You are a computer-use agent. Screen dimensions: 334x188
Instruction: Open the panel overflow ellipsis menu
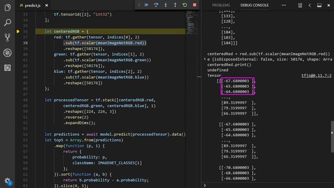(283, 5)
